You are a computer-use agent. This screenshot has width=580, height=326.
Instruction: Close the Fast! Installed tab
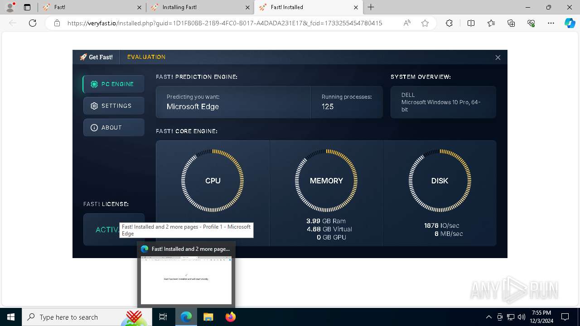pyautogui.click(x=356, y=7)
